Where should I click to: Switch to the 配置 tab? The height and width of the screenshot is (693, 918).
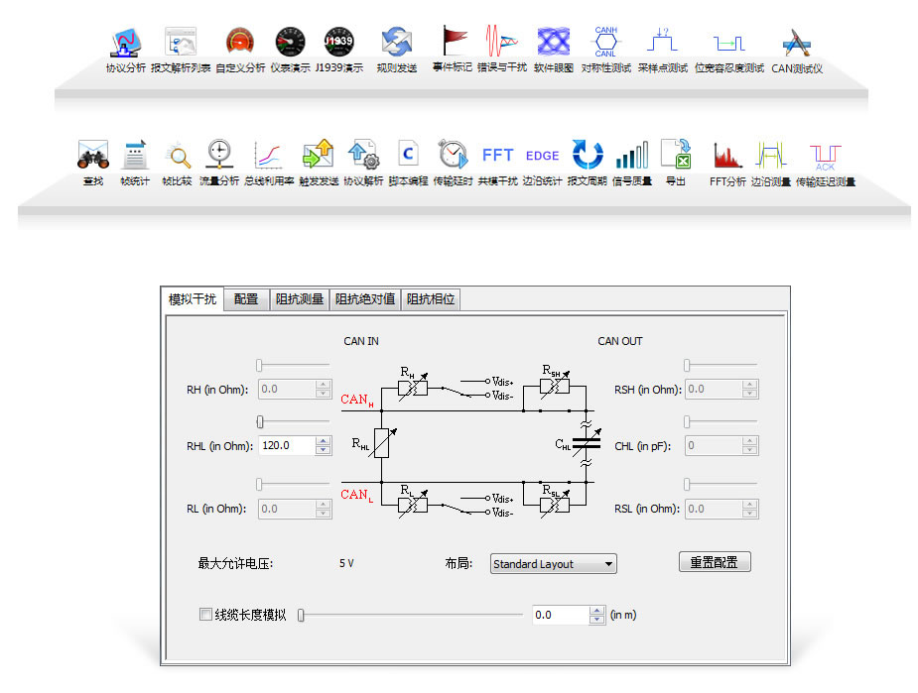pos(245,298)
